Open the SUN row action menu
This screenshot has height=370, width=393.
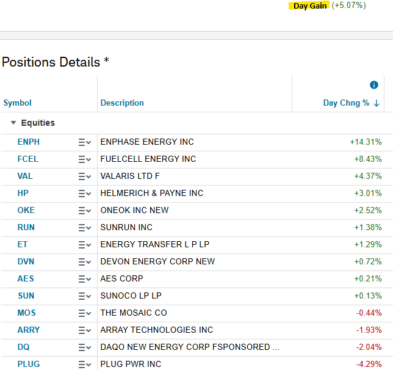coord(84,296)
